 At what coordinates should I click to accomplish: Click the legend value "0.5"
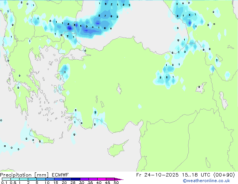click(x=13, y=182)
